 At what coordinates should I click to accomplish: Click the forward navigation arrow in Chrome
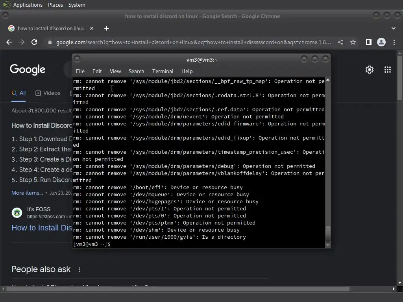(x=22, y=42)
